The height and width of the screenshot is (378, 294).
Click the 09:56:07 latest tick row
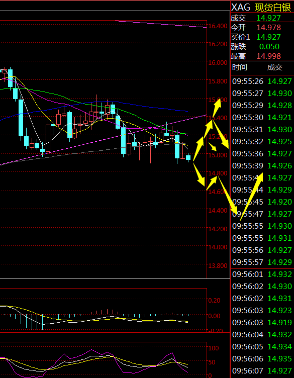point(262,370)
